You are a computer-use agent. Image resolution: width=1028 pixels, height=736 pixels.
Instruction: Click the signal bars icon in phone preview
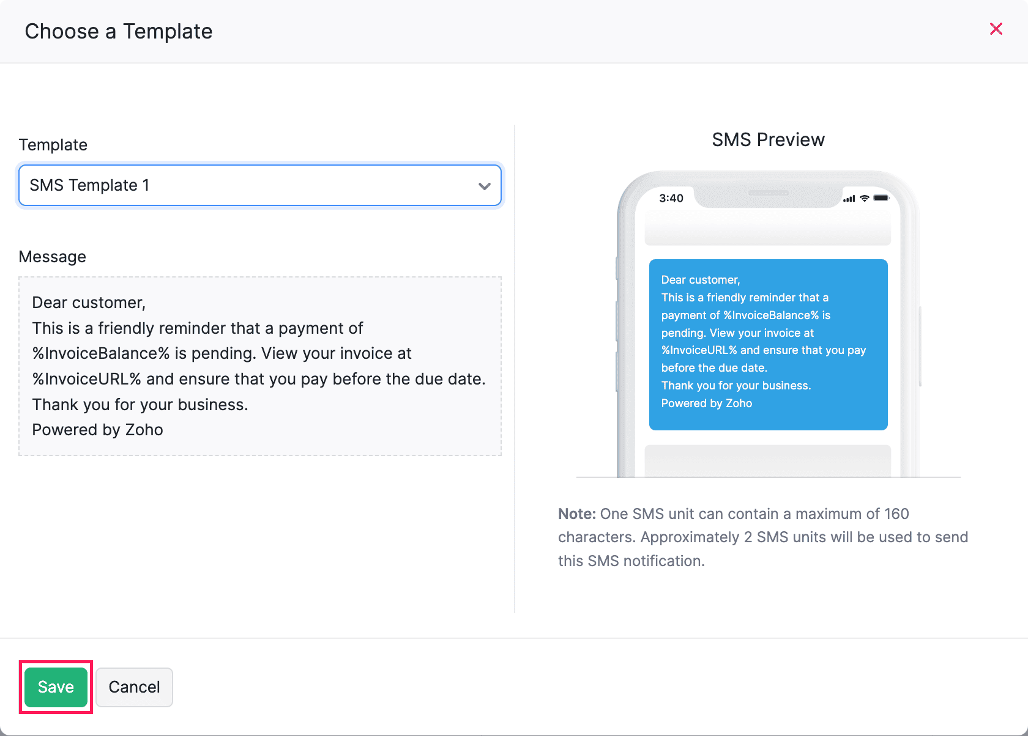pyautogui.click(x=849, y=199)
